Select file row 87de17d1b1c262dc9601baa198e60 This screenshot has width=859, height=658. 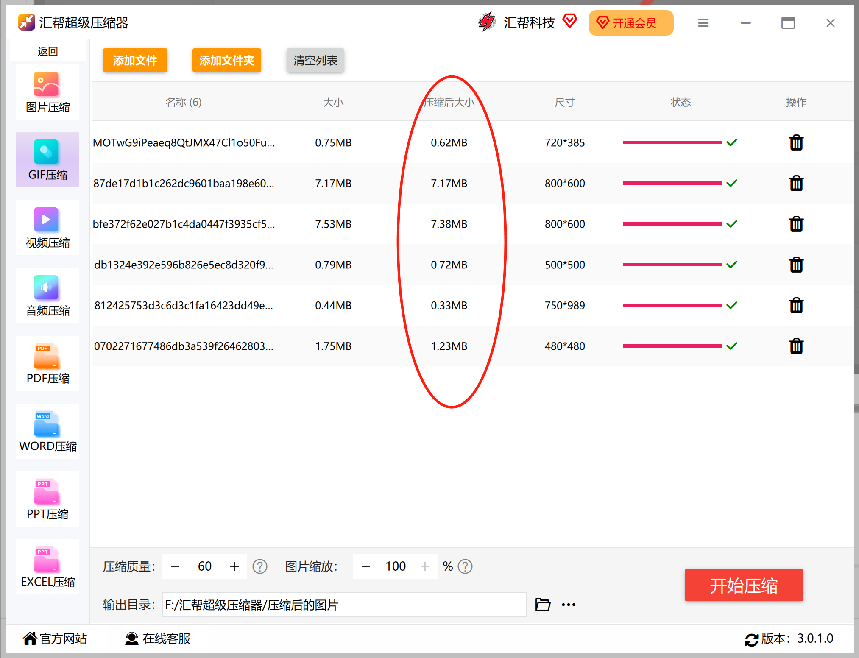point(473,183)
